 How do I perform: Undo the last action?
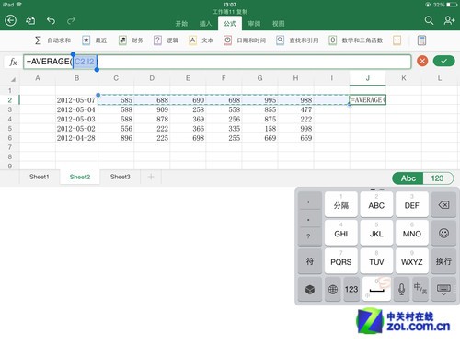pos(51,20)
